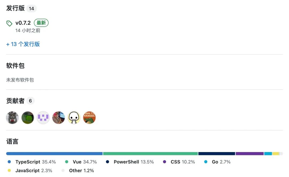Screen dimensions: 289x177
Task: Open the white cartoon-face contributor avatar
Action: click(x=74, y=118)
